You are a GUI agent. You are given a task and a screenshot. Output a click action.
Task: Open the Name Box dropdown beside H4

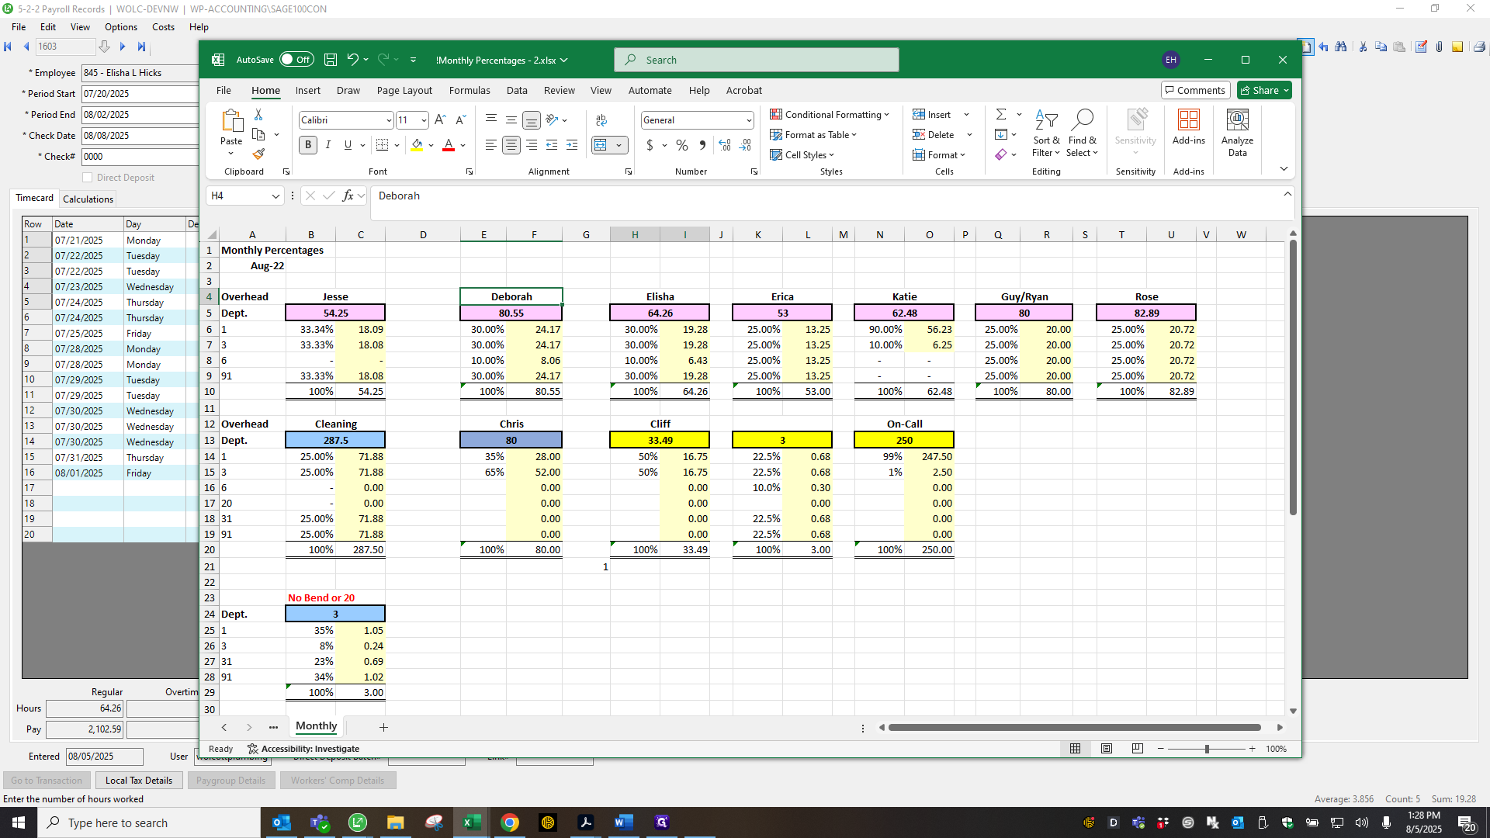click(275, 196)
